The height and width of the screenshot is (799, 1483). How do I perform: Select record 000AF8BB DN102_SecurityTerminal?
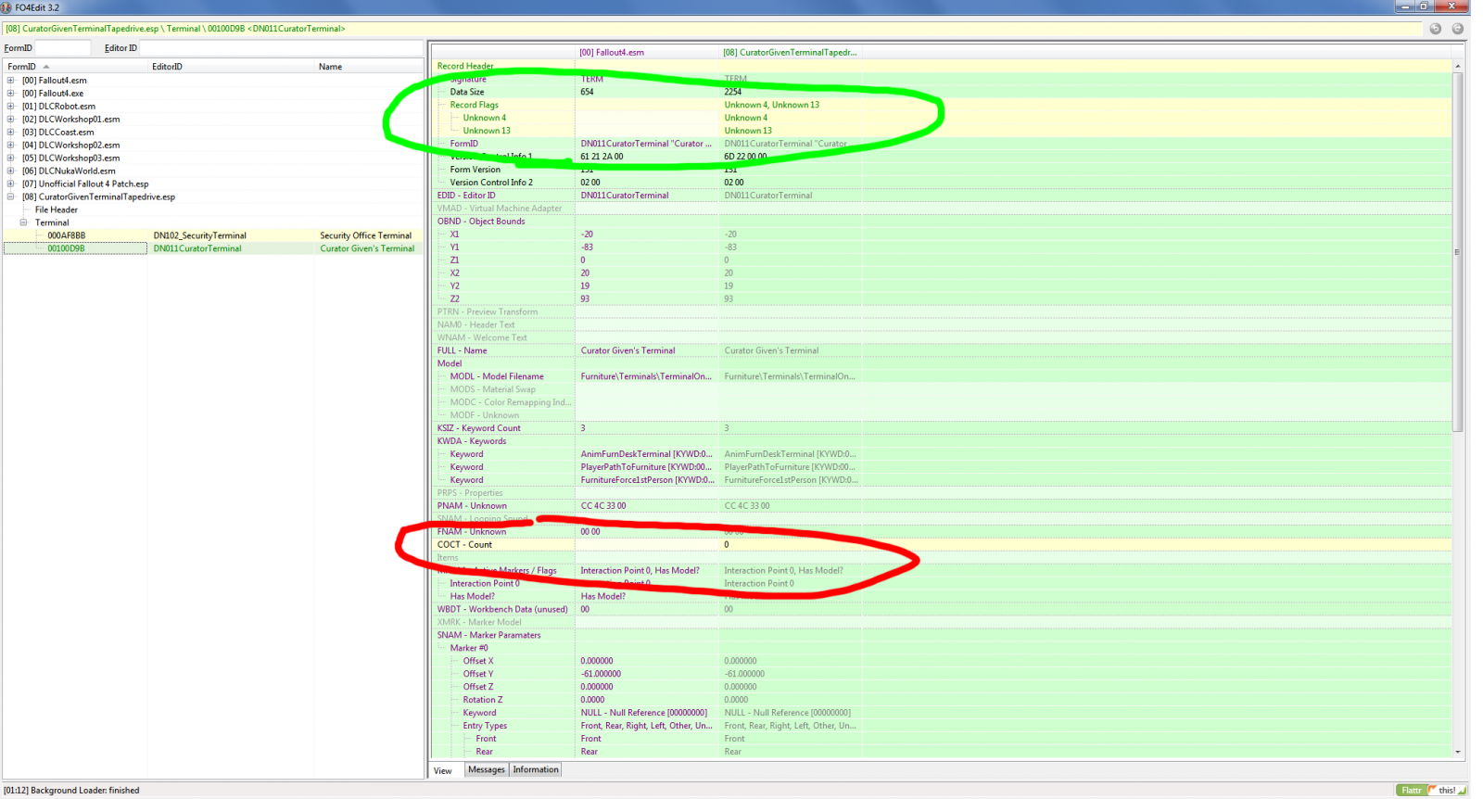213,236
